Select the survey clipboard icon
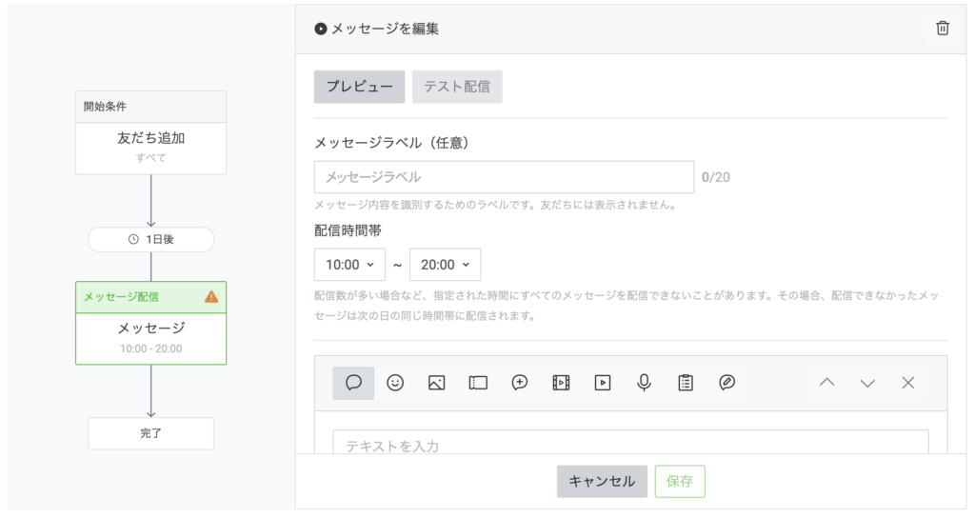Image resolution: width=975 pixels, height=518 pixels. pos(686,383)
